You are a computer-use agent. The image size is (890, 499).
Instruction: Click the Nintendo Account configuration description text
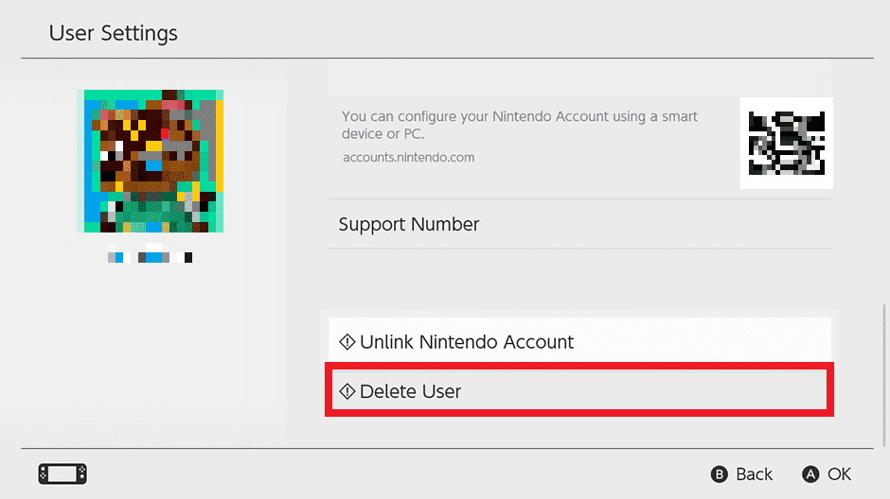tap(520, 125)
